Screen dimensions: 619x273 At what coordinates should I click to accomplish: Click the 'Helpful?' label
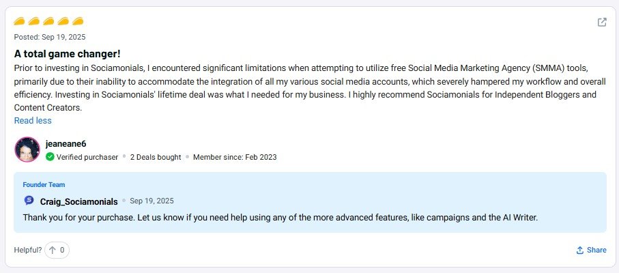click(x=27, y=250)
